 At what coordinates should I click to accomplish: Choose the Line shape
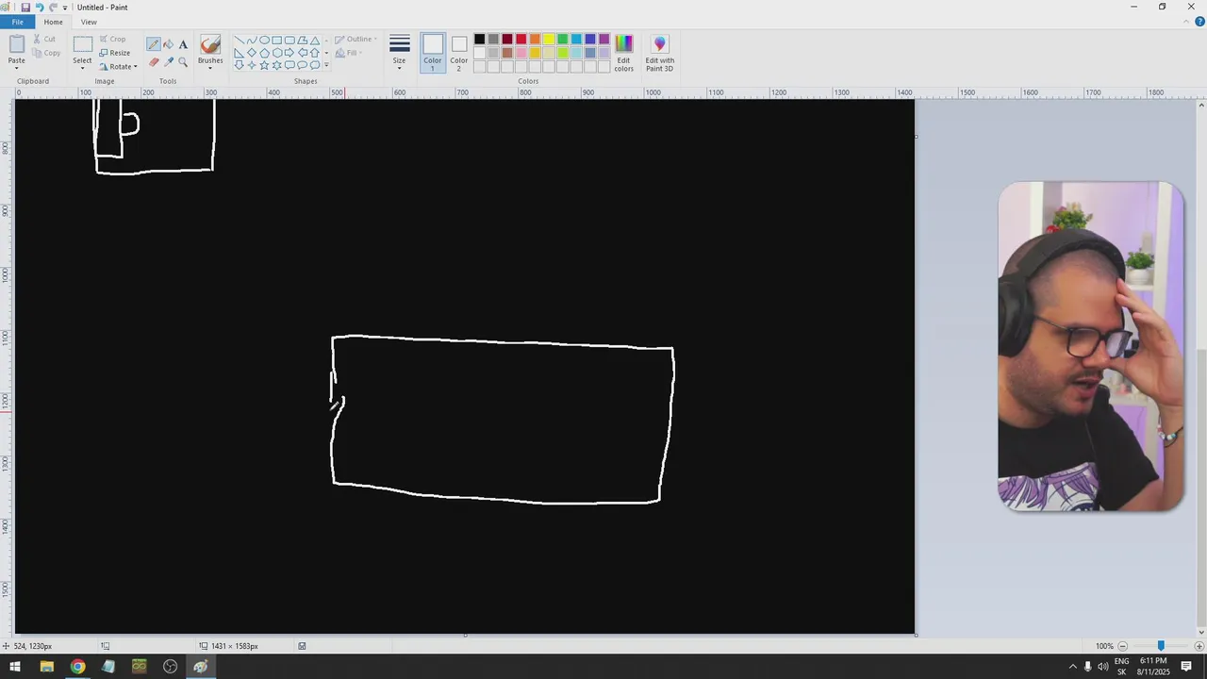click(x=240, y=41)
